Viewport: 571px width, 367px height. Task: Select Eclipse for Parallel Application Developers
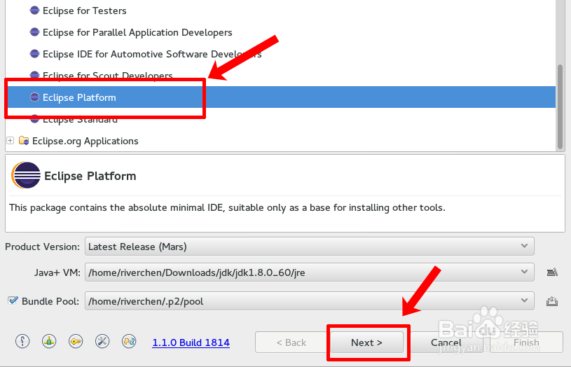(137, 32)
